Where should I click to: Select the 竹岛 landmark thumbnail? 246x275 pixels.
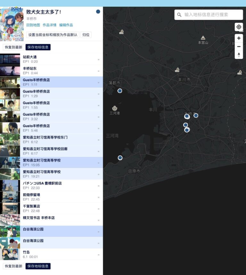coord(10,254)
